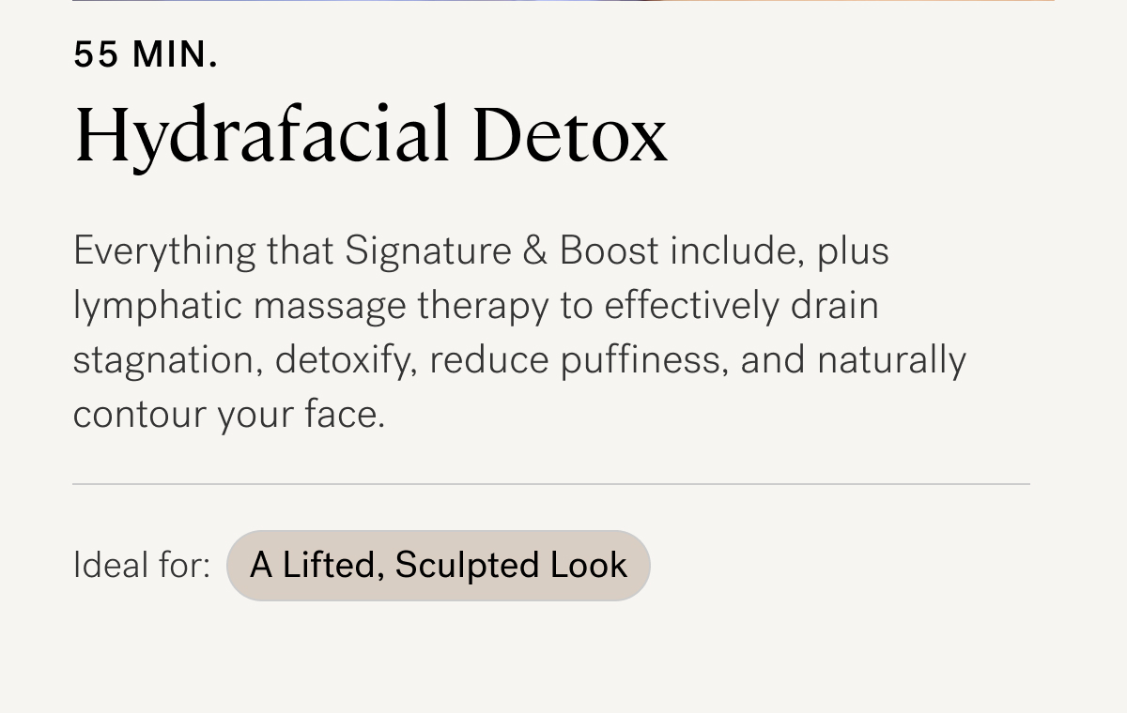Viewport: 1127px width, 713px height.
Task: Select the "A Lifted, Sculpted Look" tag
Action: click(439, 566)
